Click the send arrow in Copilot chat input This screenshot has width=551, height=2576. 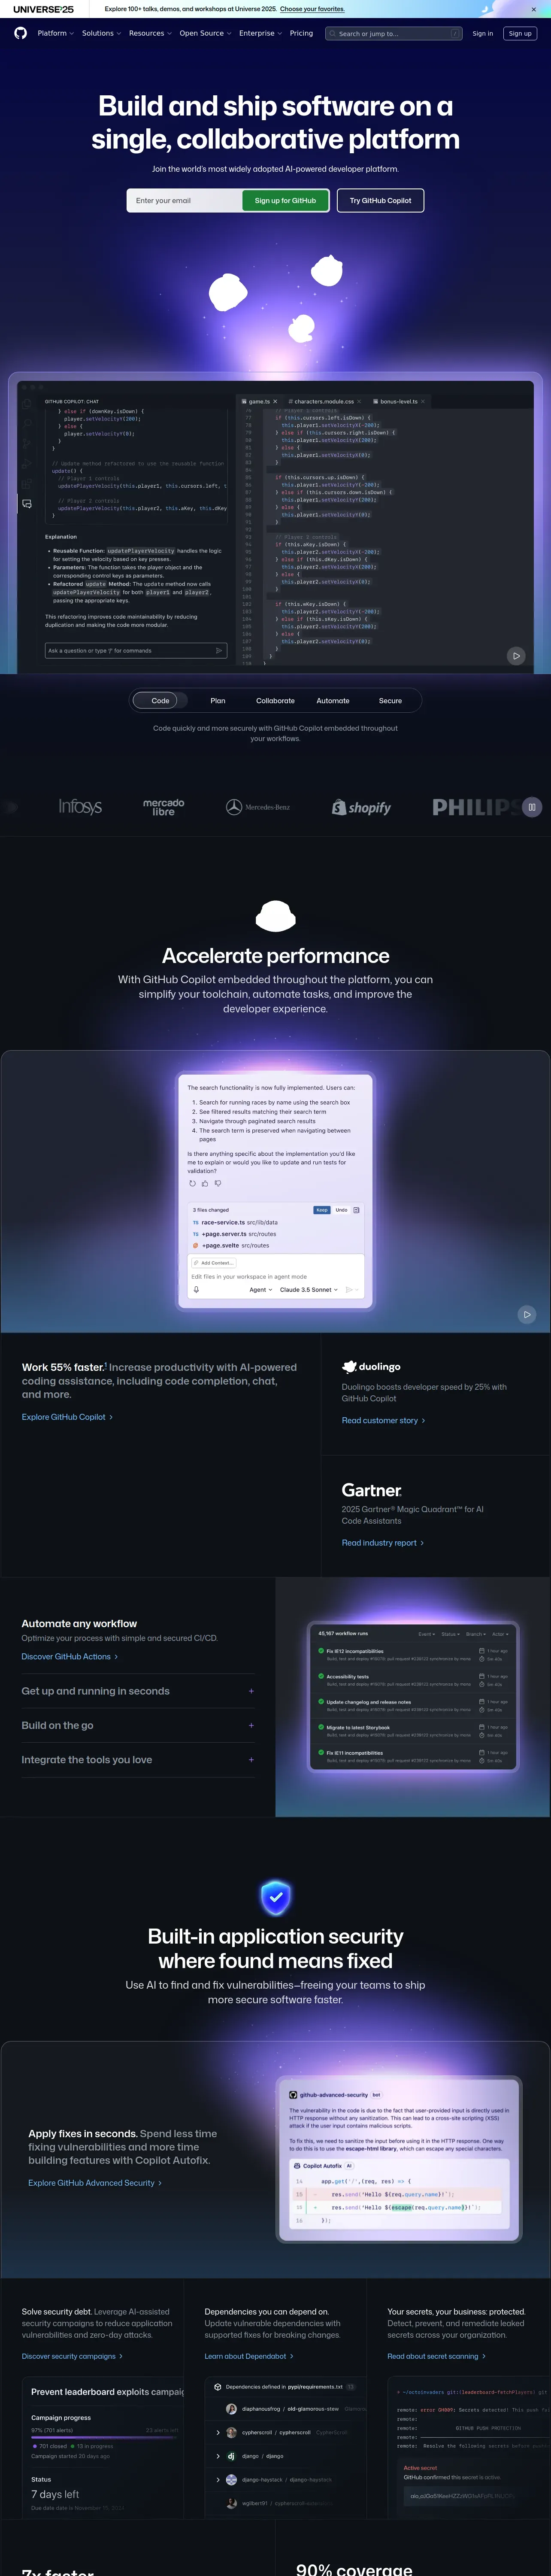coord(219,651)
